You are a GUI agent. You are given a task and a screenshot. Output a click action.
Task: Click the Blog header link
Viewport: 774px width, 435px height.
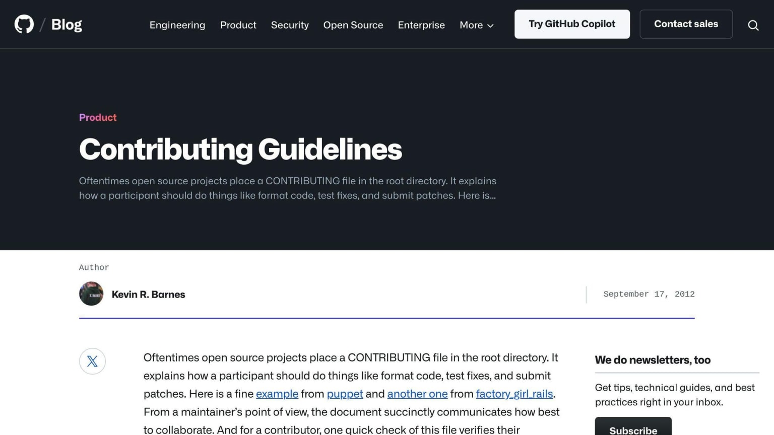(67, 24)
